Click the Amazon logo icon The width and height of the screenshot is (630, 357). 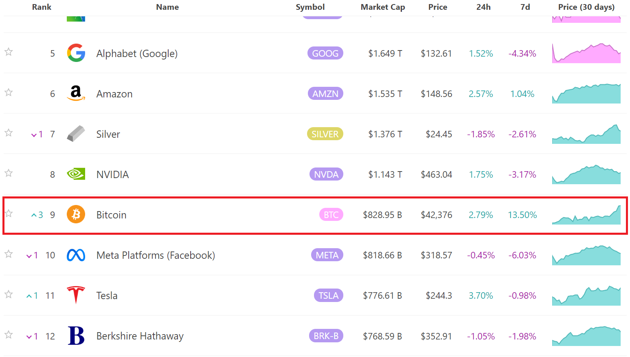(x=76, y=93)
